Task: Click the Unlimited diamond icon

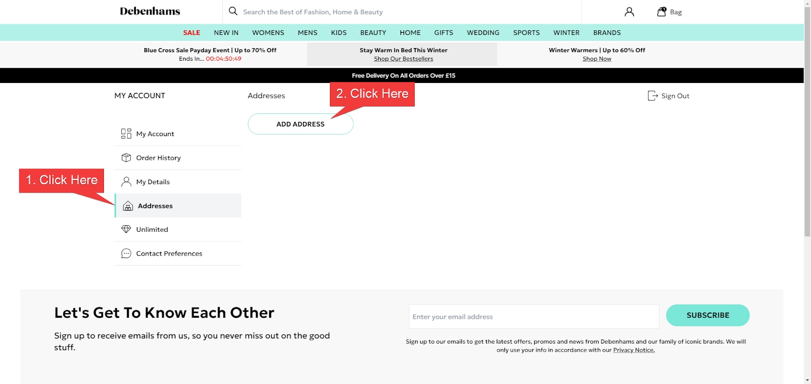Action: tap(126, 229)
